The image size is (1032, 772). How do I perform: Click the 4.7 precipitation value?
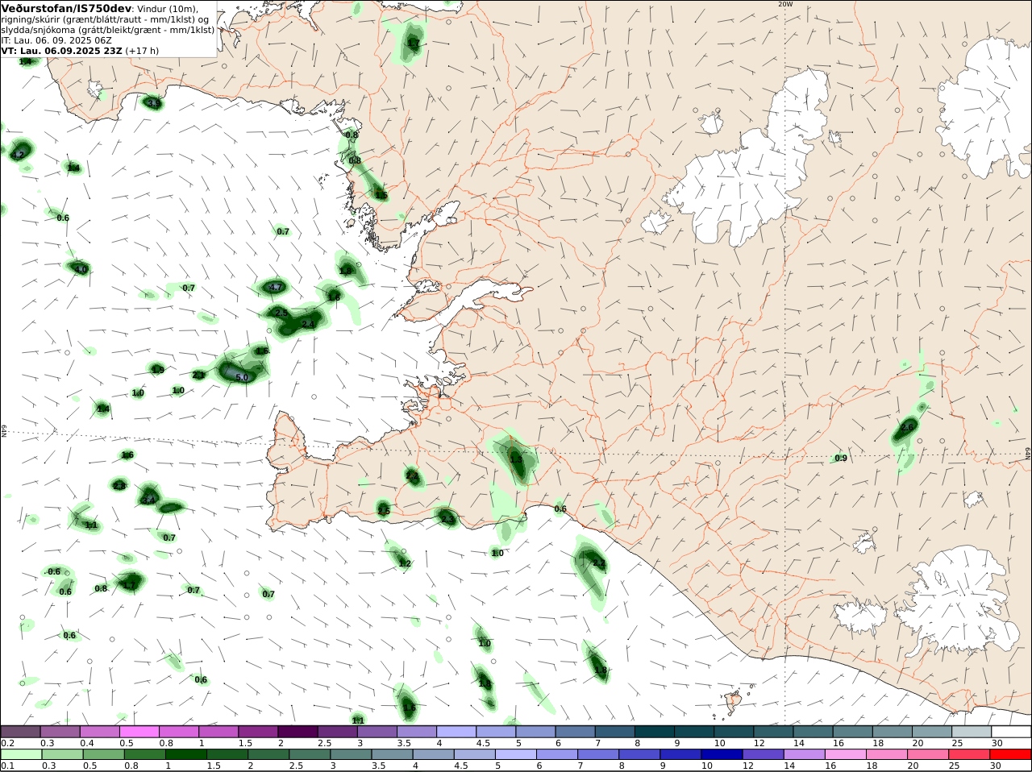click(x=276, y=287)
